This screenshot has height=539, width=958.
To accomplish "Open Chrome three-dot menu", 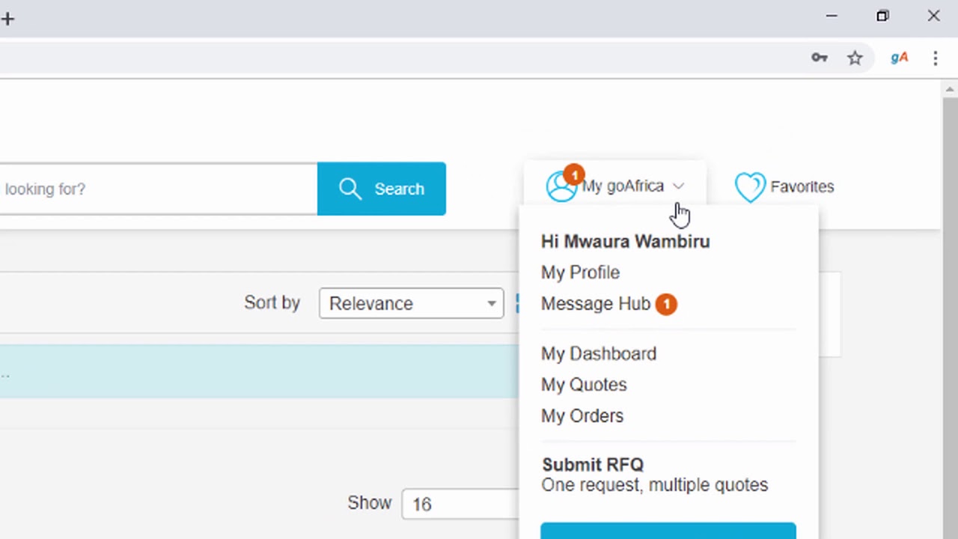I will click(x=936, y=58).
